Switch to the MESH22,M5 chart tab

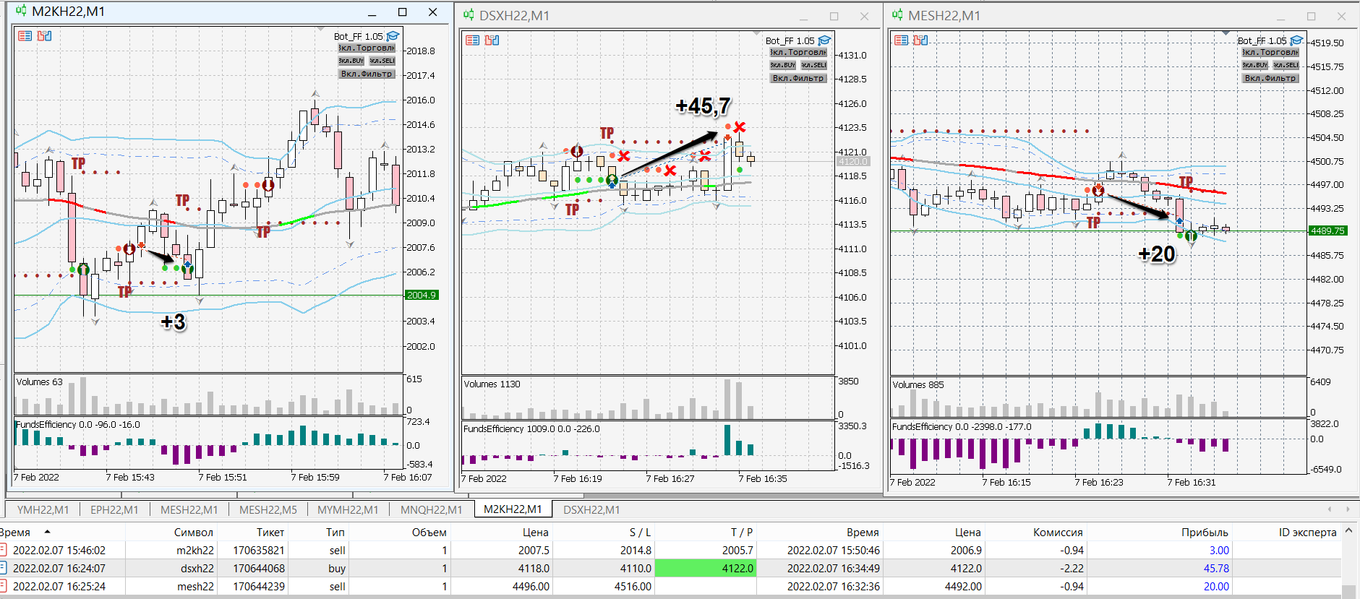tap(268, 509)
